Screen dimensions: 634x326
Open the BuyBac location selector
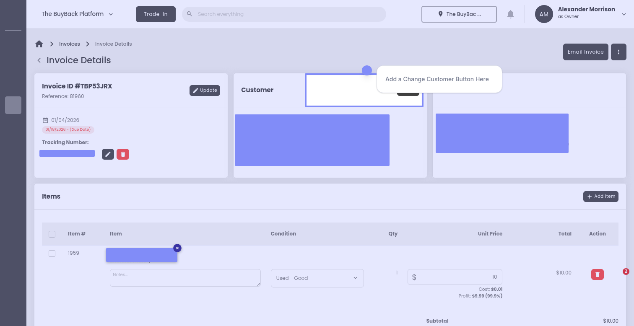click(459, 14)
